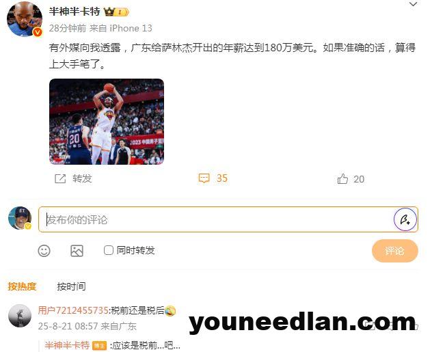Viewport: 432px width, 352px height.
Task: Click the repost (转发) share icon
Action: [60, 179]
